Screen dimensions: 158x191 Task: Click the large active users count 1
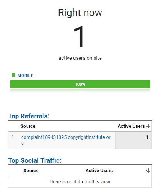[x=79, y=37]
